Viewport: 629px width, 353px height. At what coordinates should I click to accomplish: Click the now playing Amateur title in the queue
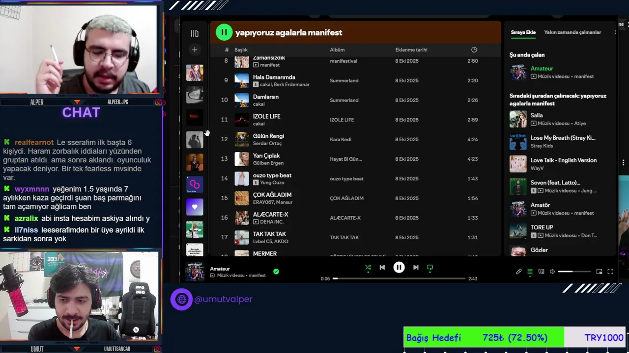click(542, 69)
